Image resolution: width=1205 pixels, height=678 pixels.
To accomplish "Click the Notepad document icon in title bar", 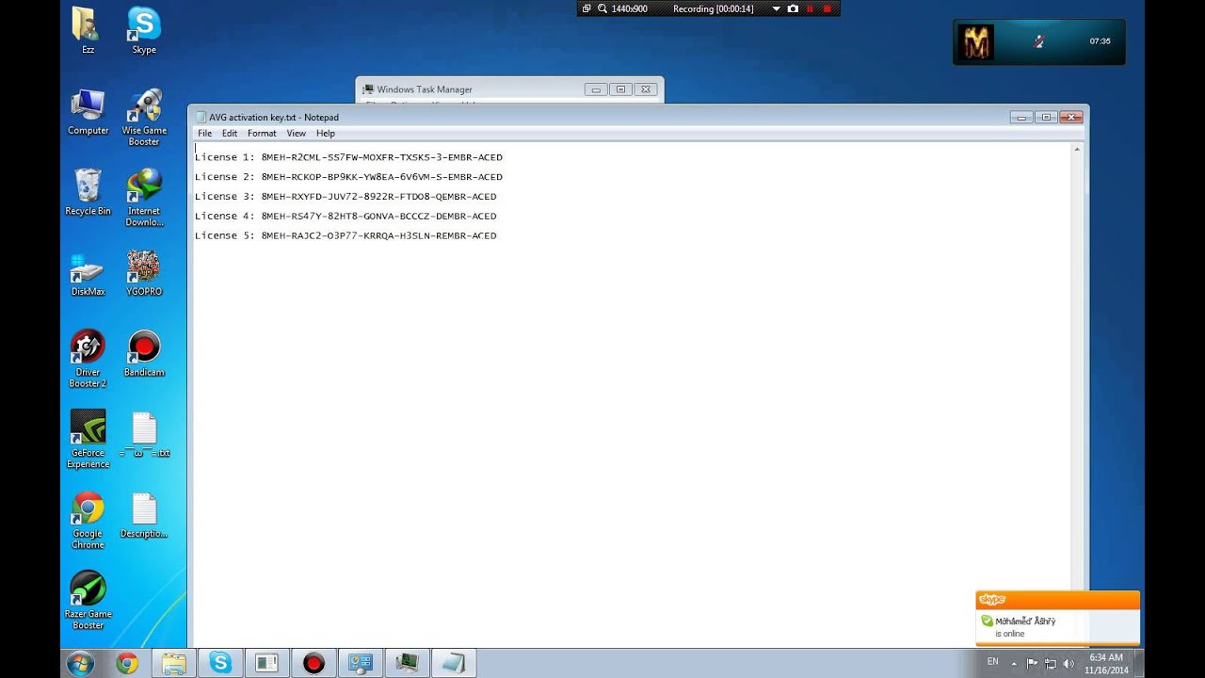I will coord(201,117).
